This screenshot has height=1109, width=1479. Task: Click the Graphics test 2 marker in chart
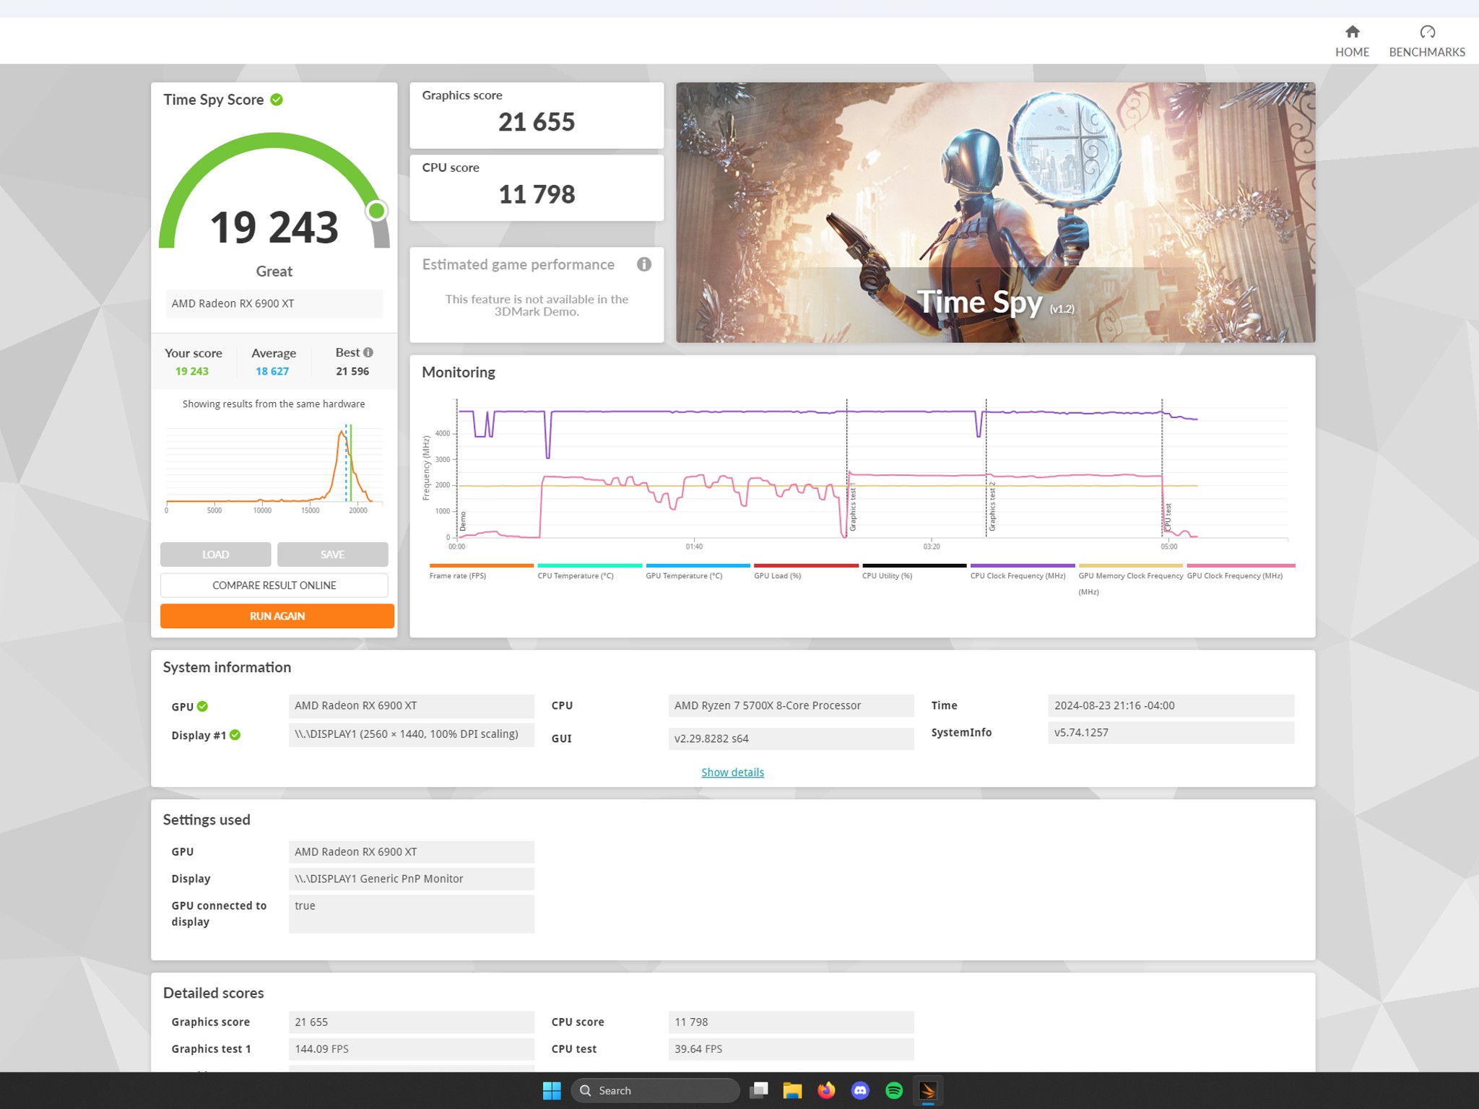tap(992, 507)
